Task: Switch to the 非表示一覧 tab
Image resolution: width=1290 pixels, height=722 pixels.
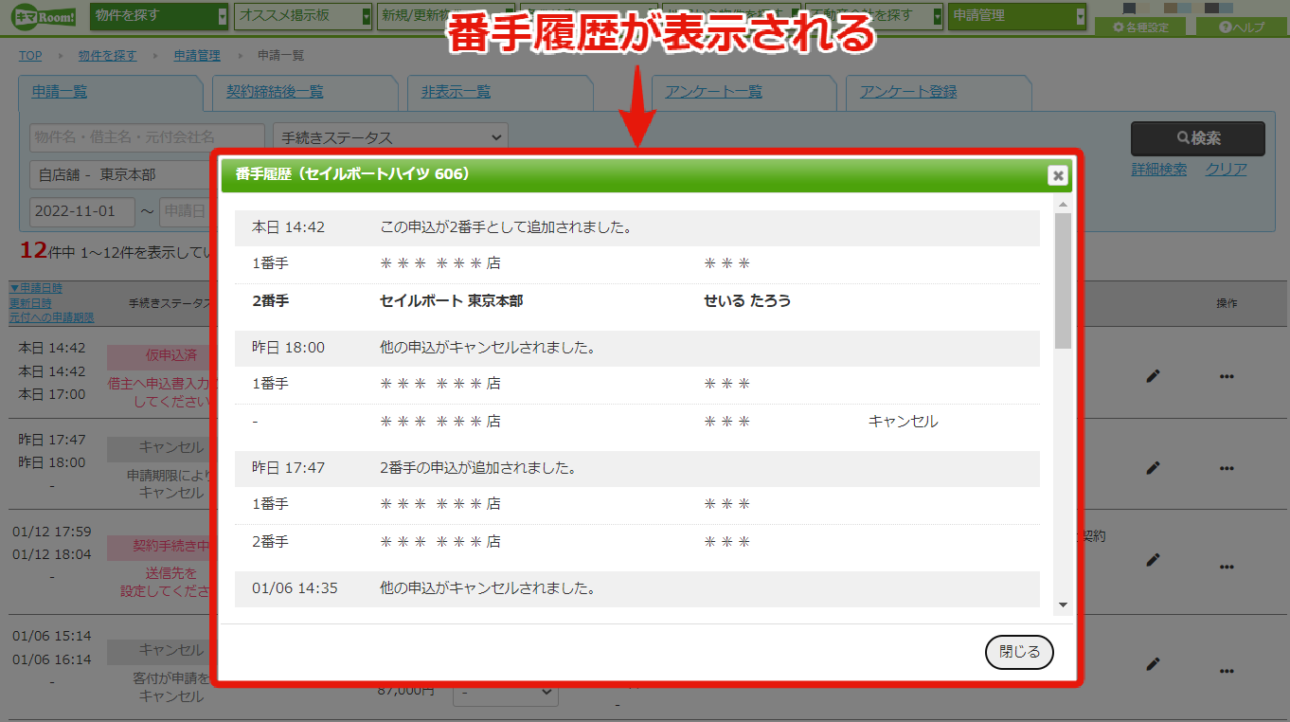Action: pyautogui.click(x=456, y=92)
